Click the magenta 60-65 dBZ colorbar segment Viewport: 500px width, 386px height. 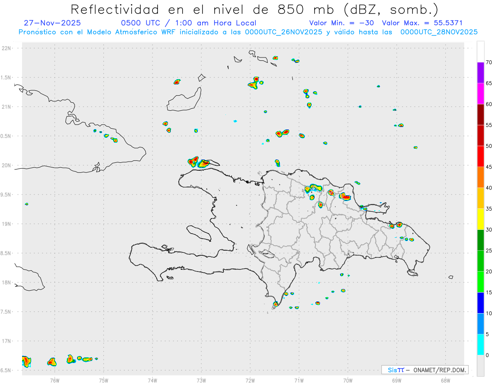click(480, 94)
